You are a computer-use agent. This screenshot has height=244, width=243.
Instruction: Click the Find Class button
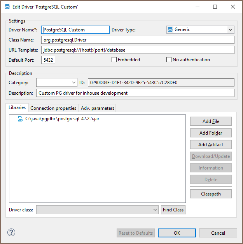pyautogui.click(x=173, y=210)
